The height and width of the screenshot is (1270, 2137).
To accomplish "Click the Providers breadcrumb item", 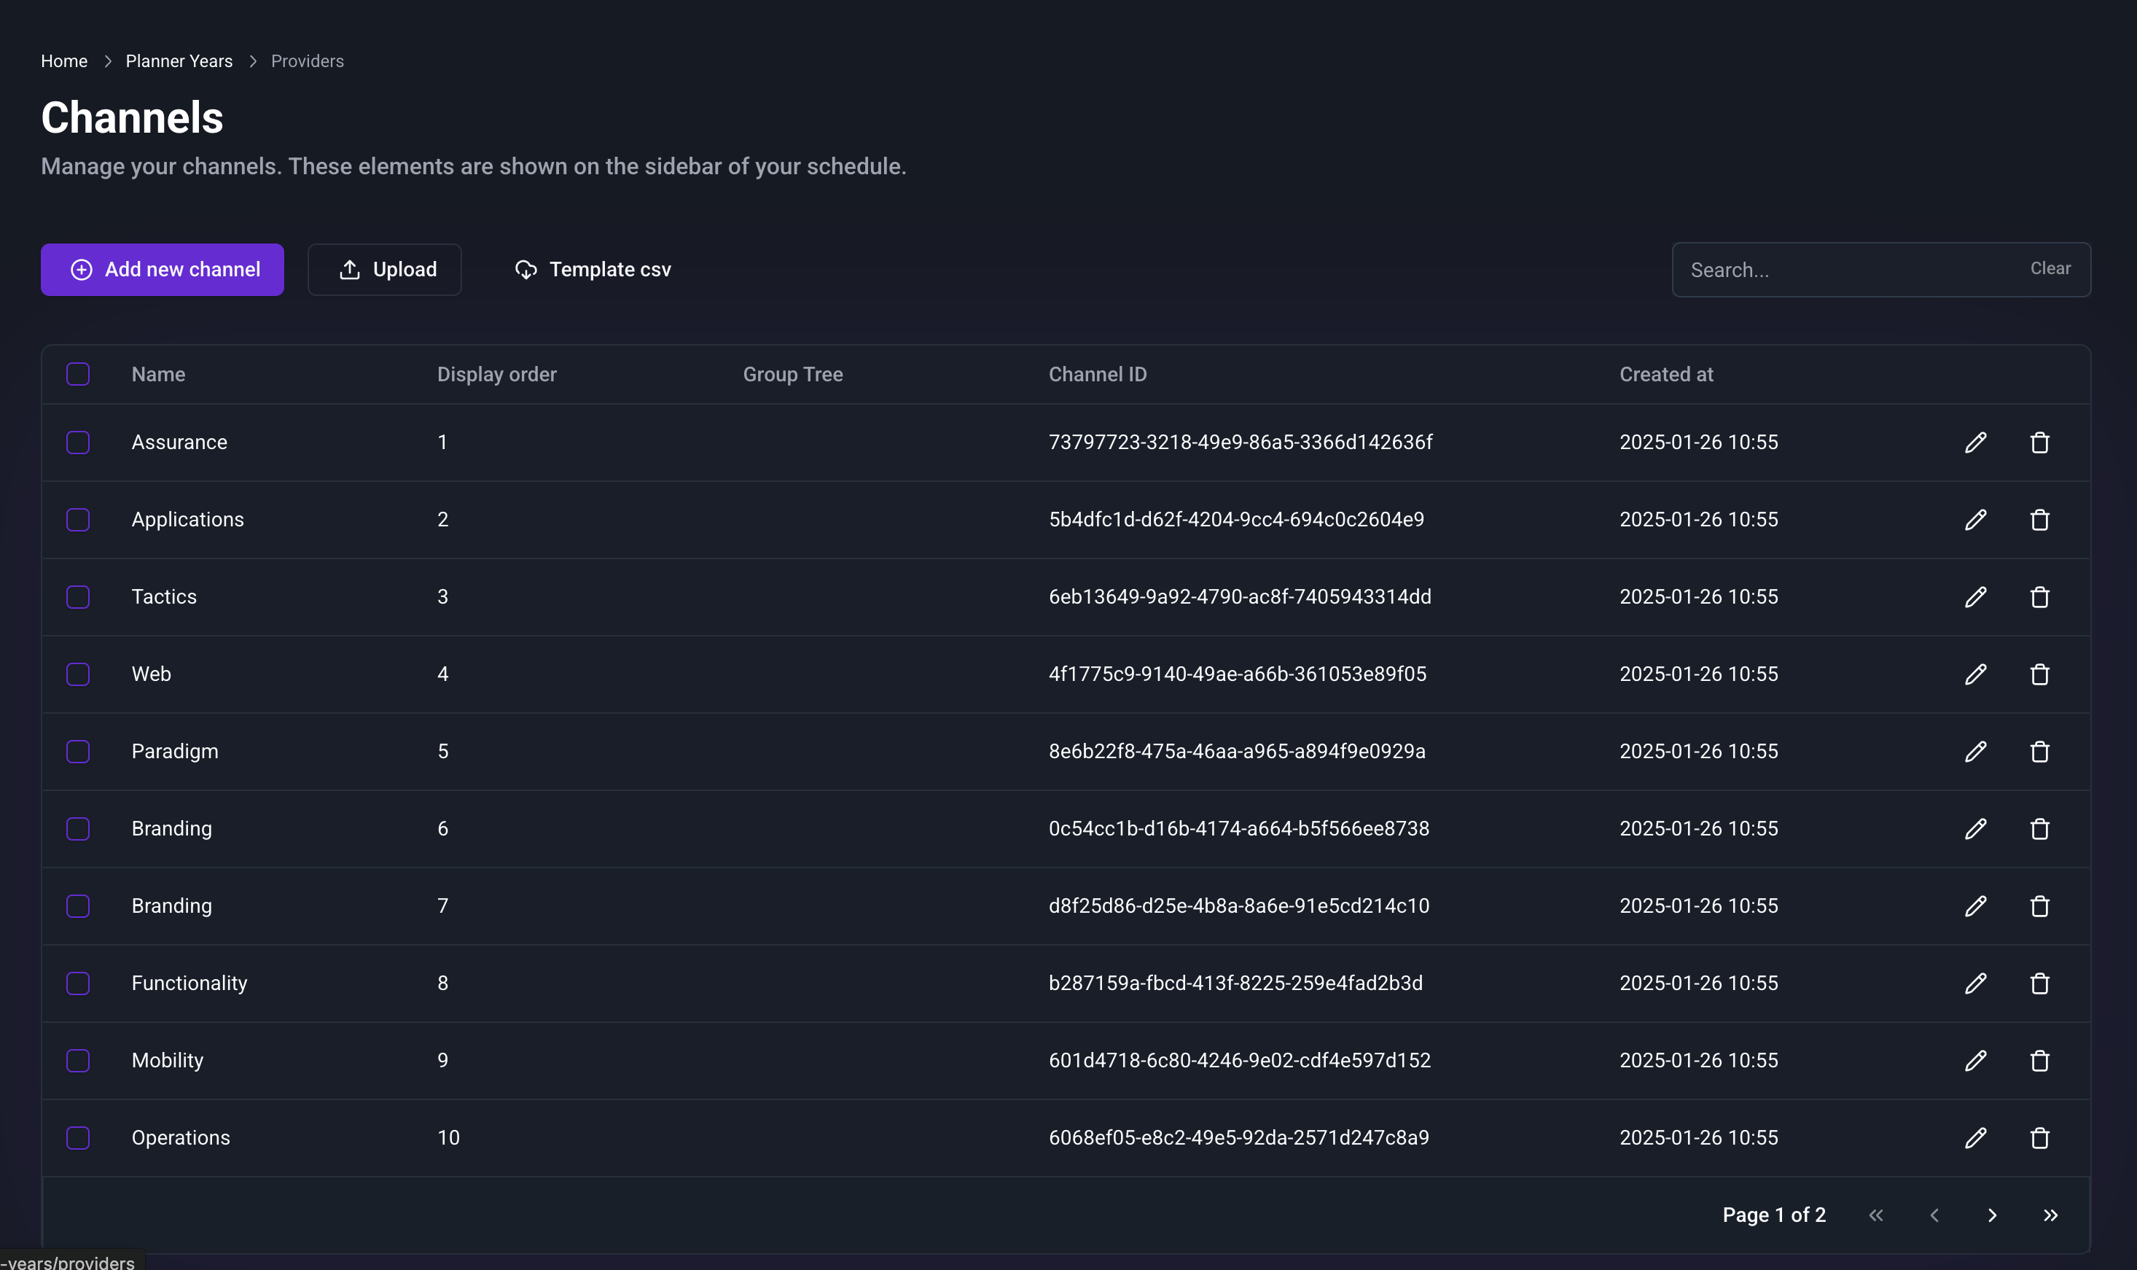I will coord(307,61).
